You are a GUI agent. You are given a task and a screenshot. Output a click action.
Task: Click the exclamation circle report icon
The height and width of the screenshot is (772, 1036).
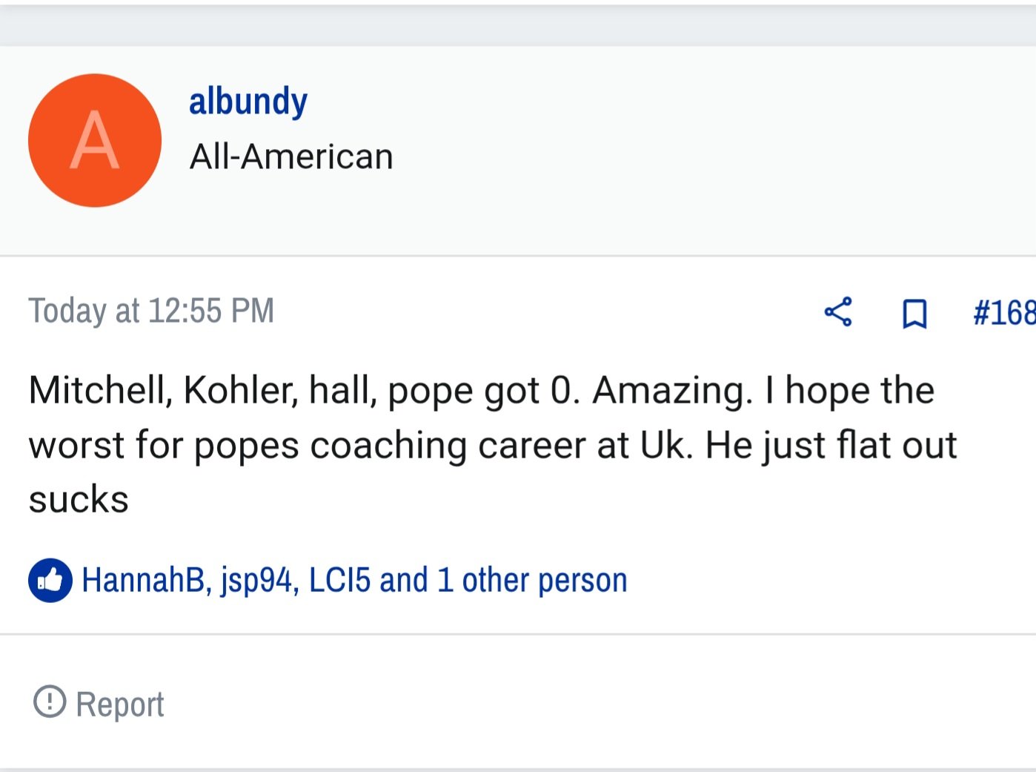pos(50,701)
